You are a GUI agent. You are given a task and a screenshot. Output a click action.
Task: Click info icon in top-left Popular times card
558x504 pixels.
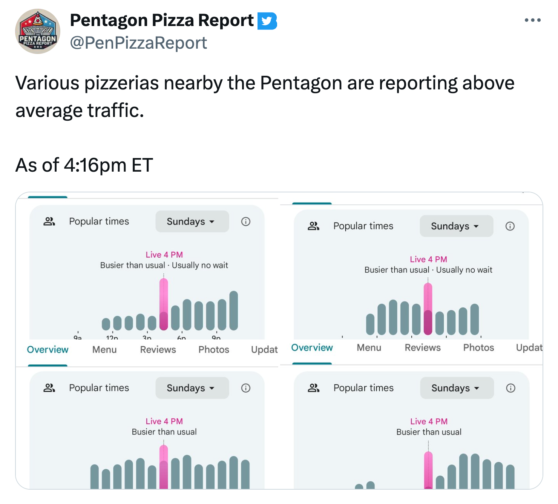click(246, 221)
